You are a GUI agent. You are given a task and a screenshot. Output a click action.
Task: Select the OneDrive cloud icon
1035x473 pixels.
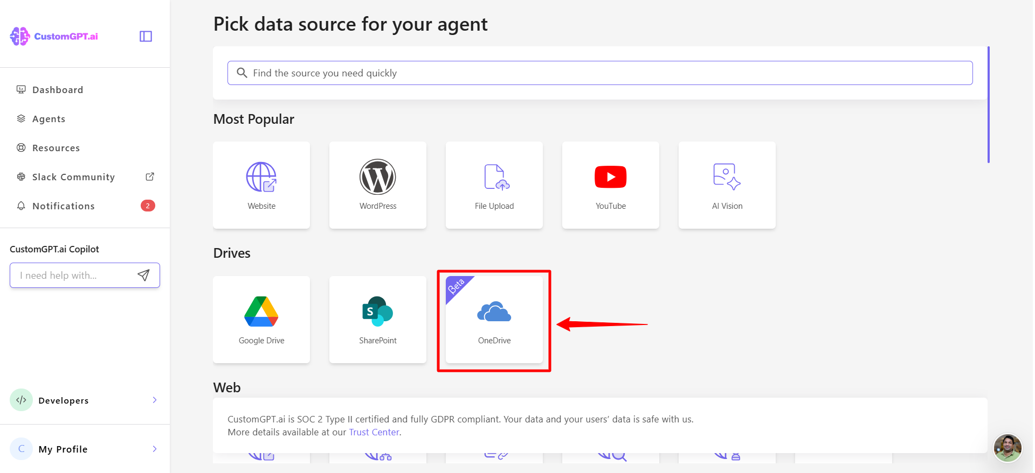pyautogui.click(x=494, y=312)
